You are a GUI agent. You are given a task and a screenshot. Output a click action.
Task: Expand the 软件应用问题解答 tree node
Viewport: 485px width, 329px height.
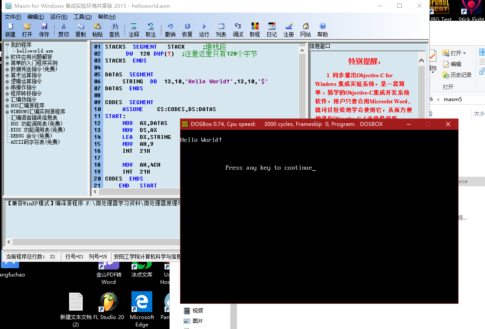7,57
